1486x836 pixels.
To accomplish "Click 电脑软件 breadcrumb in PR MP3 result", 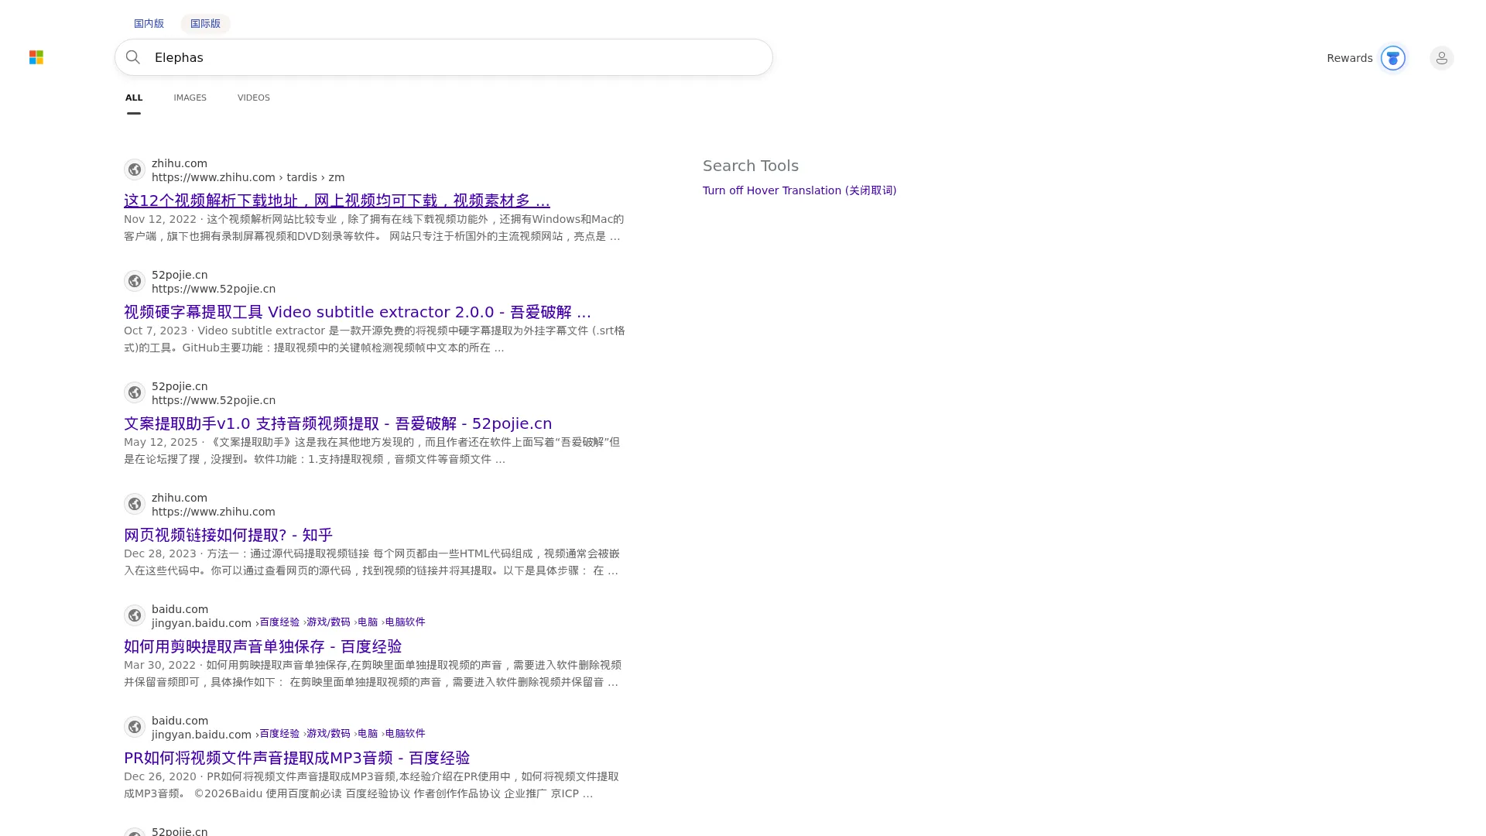I will 405,734.
